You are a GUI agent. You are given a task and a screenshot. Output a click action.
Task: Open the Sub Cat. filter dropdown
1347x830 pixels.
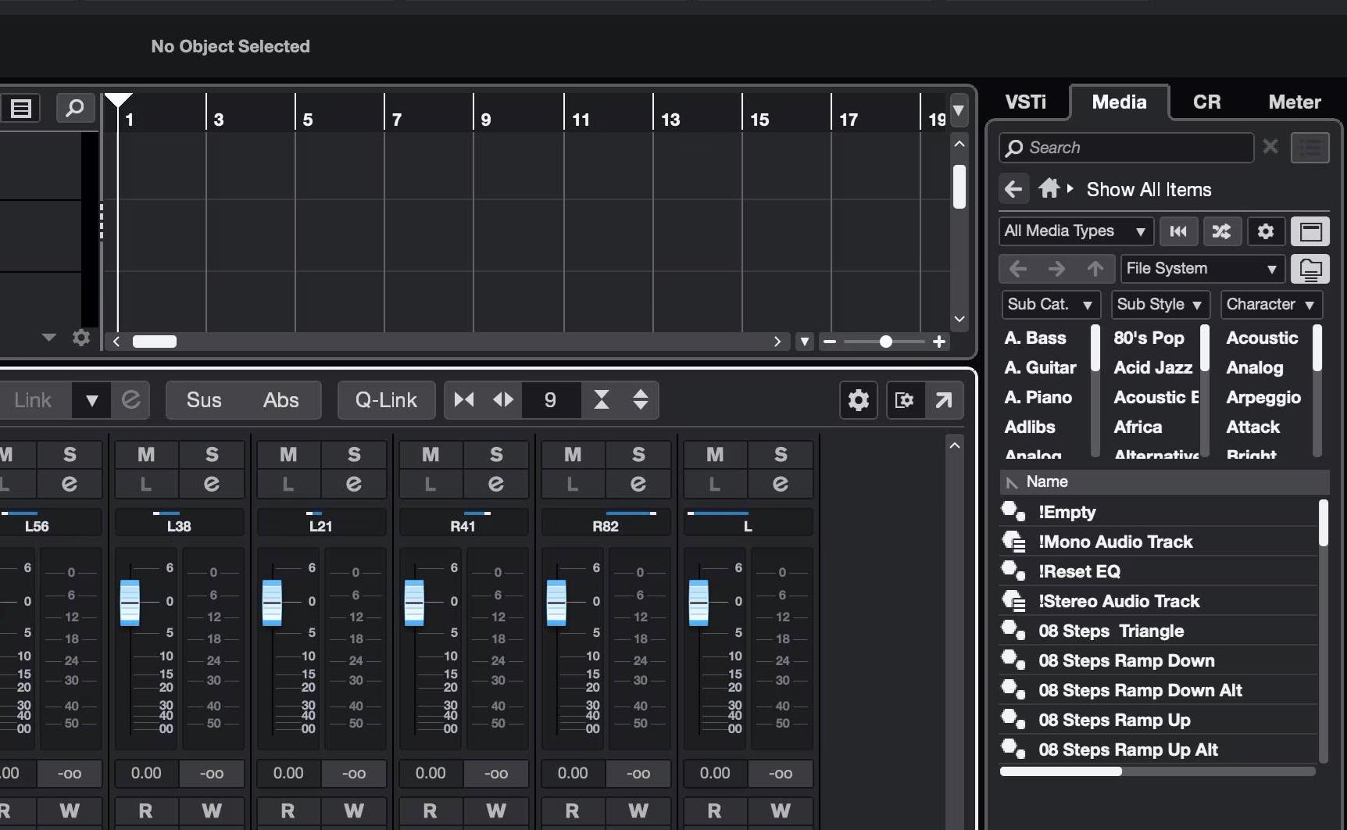1050,305
